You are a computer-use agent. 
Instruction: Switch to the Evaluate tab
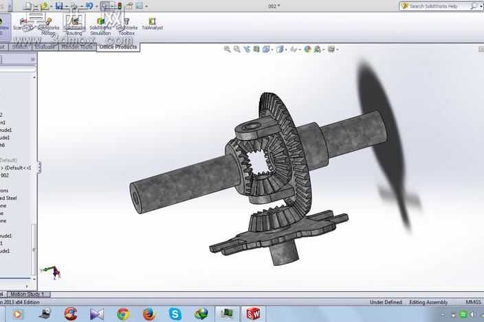click(x=45, y=47)
